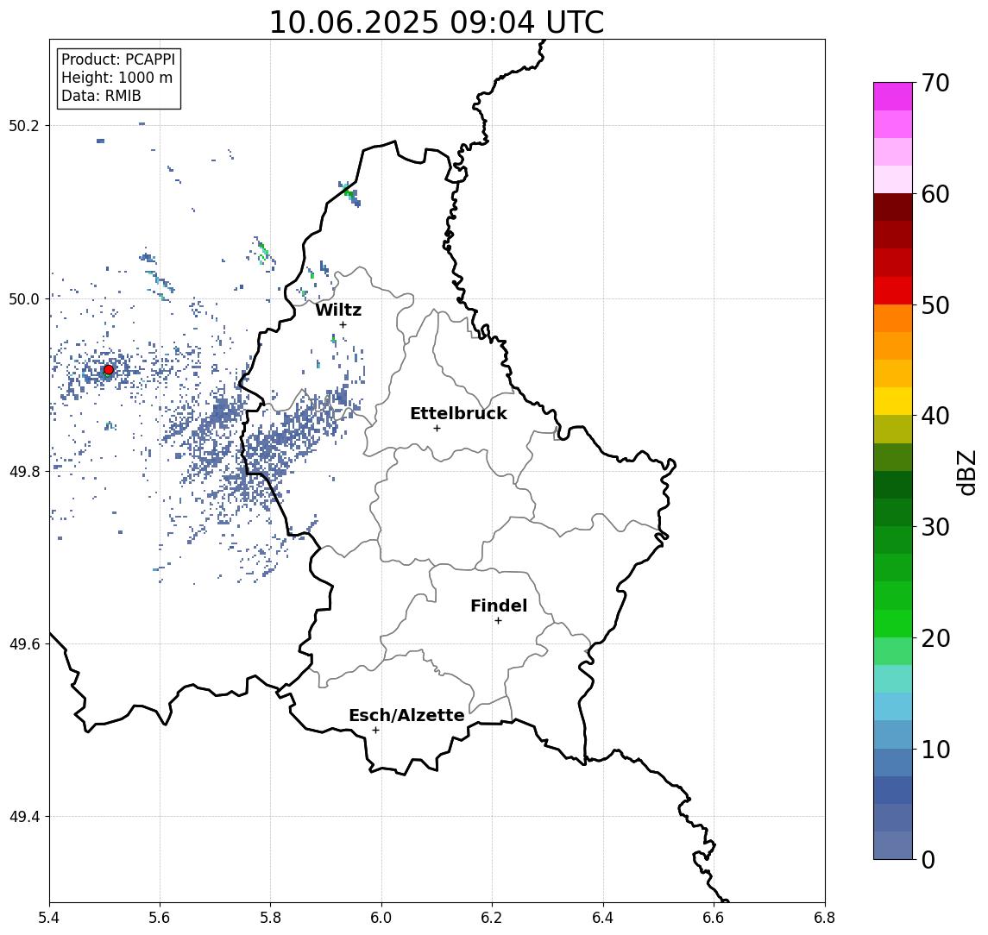Screen dimensions: 988x935
Task: Click the Wiltz station cross marker
Action: [x=343, y=324]
